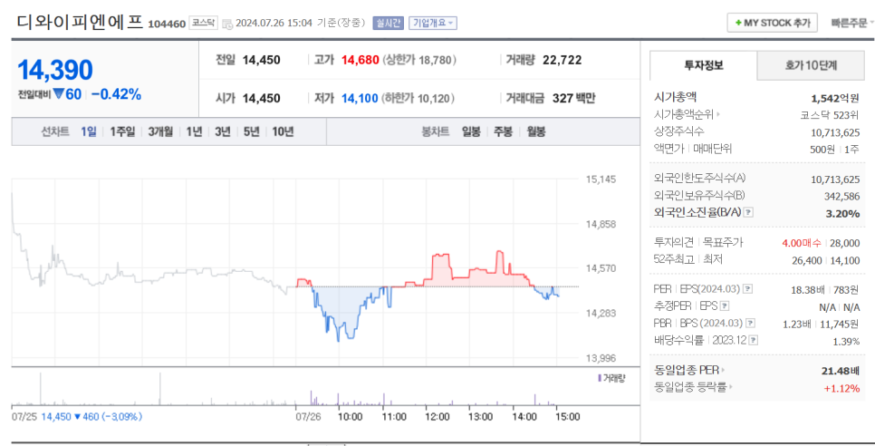Click the sector change rate +1.12%
This screenshot has height=446, width=875.
point(841,388)
